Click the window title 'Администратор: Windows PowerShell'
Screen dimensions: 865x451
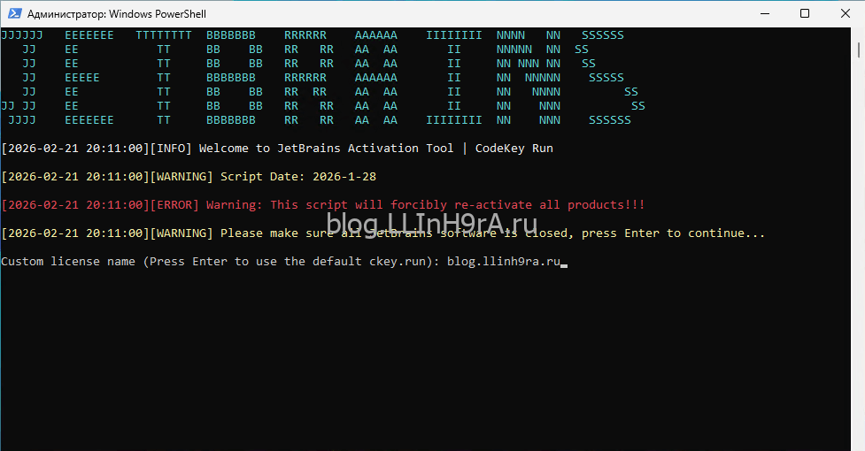click(x=117, y=14)
